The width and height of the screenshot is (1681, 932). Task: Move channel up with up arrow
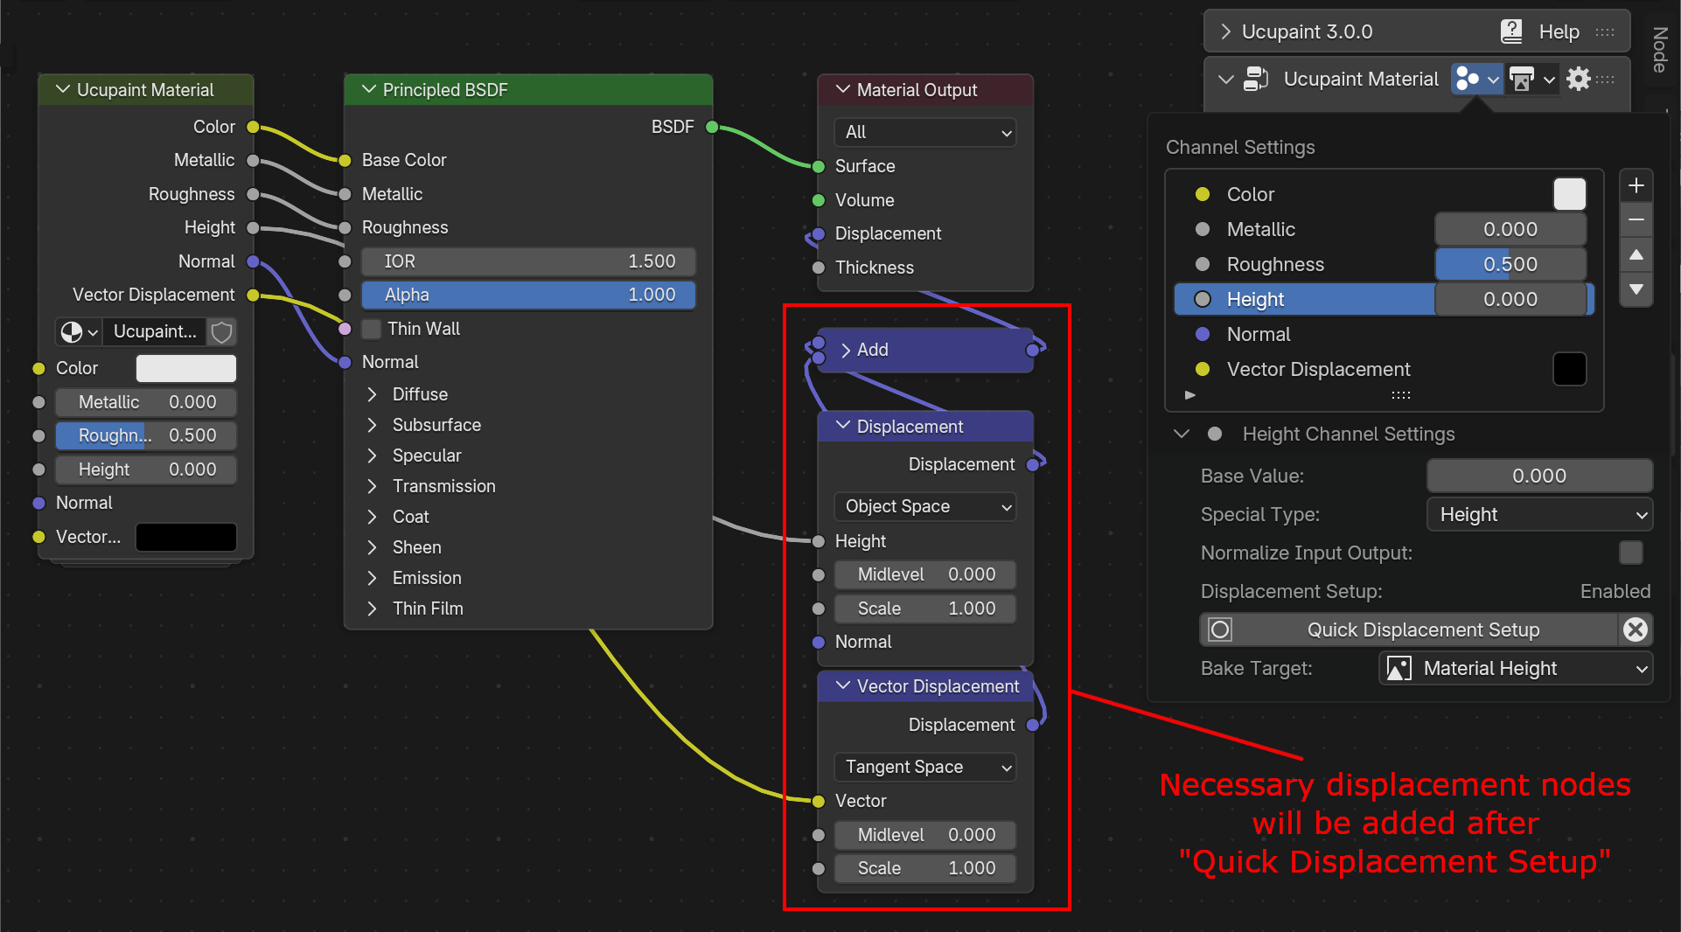point(1636,255)
